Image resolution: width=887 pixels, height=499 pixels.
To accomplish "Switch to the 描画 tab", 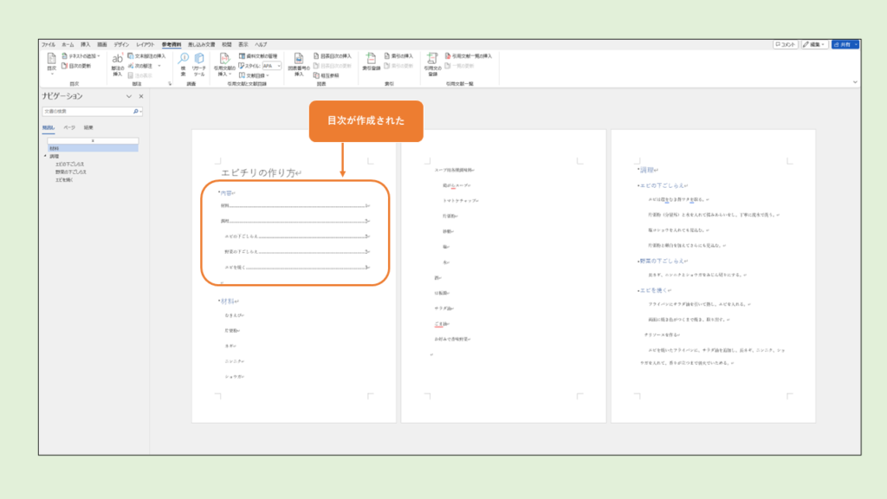I will tap(102, 44).
